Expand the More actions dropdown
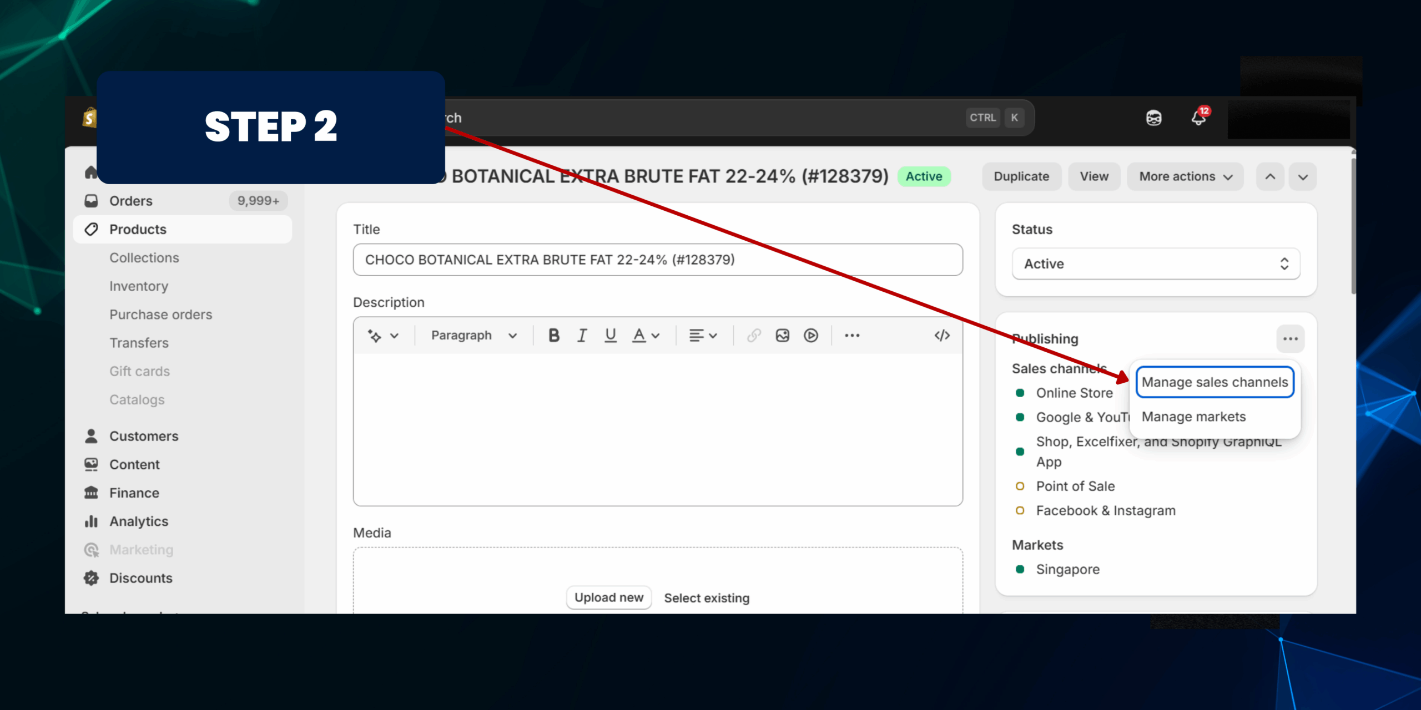Viewport: 1421px width, 710px height. tap(1185, 176)
